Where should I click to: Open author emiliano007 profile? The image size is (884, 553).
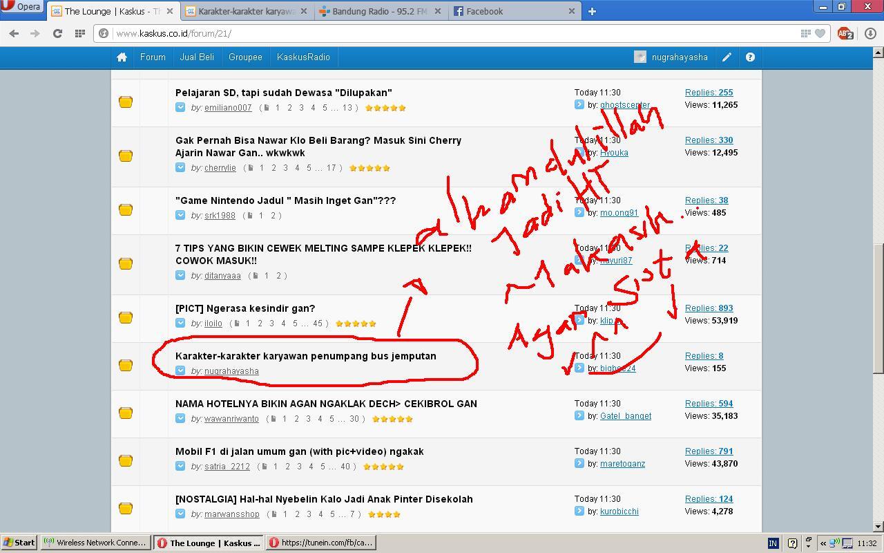[x=228, y=108]
